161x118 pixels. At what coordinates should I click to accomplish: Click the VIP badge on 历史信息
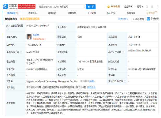156,11
